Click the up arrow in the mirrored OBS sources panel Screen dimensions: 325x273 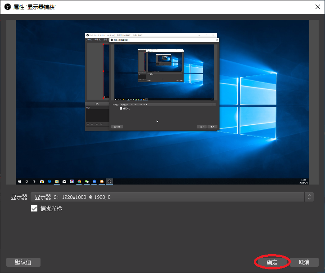97,124
